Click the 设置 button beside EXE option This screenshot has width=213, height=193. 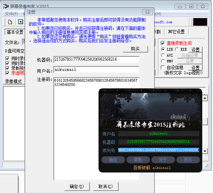195,50
